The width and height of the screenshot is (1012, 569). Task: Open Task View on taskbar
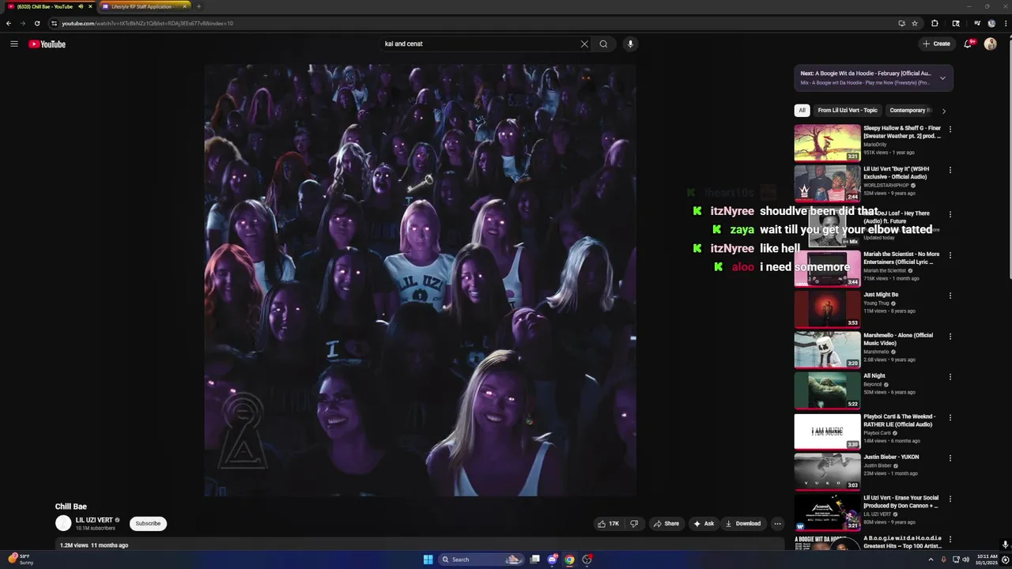(x=535, y=560)
